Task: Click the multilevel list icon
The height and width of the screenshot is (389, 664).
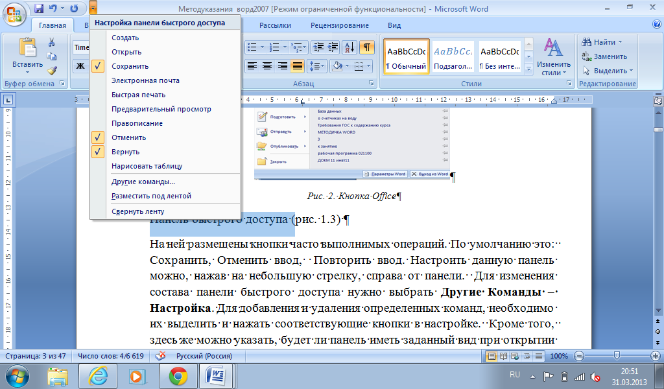Action: click(x=297, y=47)
